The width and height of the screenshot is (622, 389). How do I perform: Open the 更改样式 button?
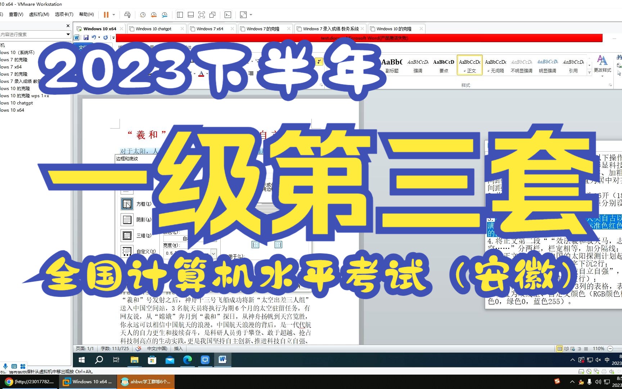[x=603, y=66]
